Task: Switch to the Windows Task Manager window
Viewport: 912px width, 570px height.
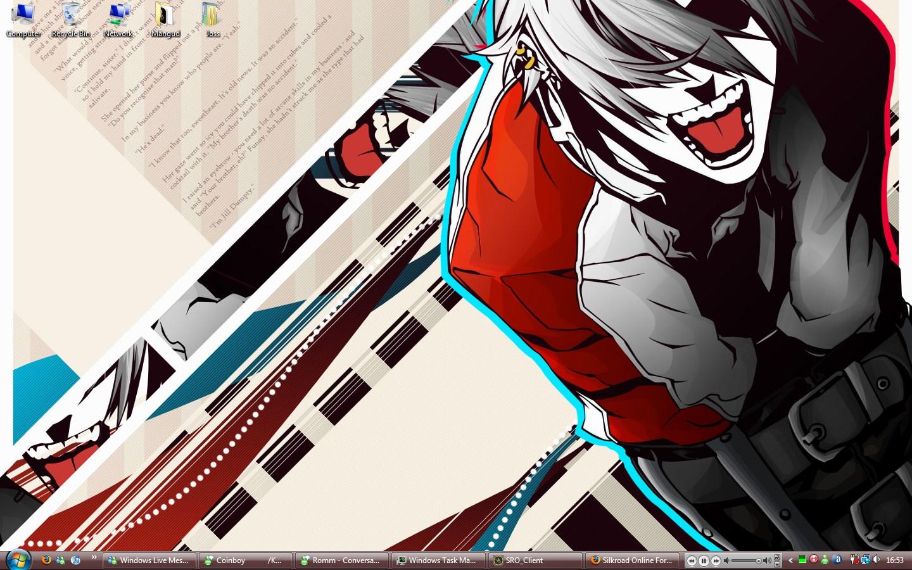Action: coord(438,560)
